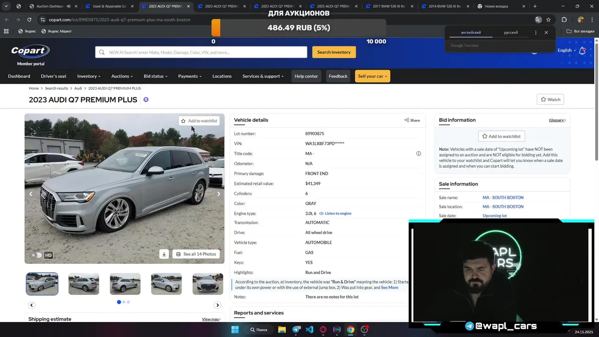Switch to the Auction Dashboard browser tab

tap(53, 7)
